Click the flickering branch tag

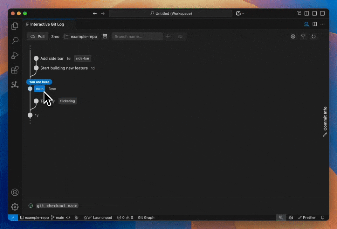(x=67, y=101)
